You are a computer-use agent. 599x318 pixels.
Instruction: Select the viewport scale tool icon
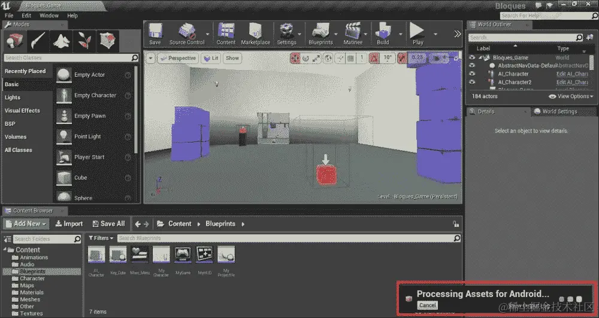(x=316, y=59)
